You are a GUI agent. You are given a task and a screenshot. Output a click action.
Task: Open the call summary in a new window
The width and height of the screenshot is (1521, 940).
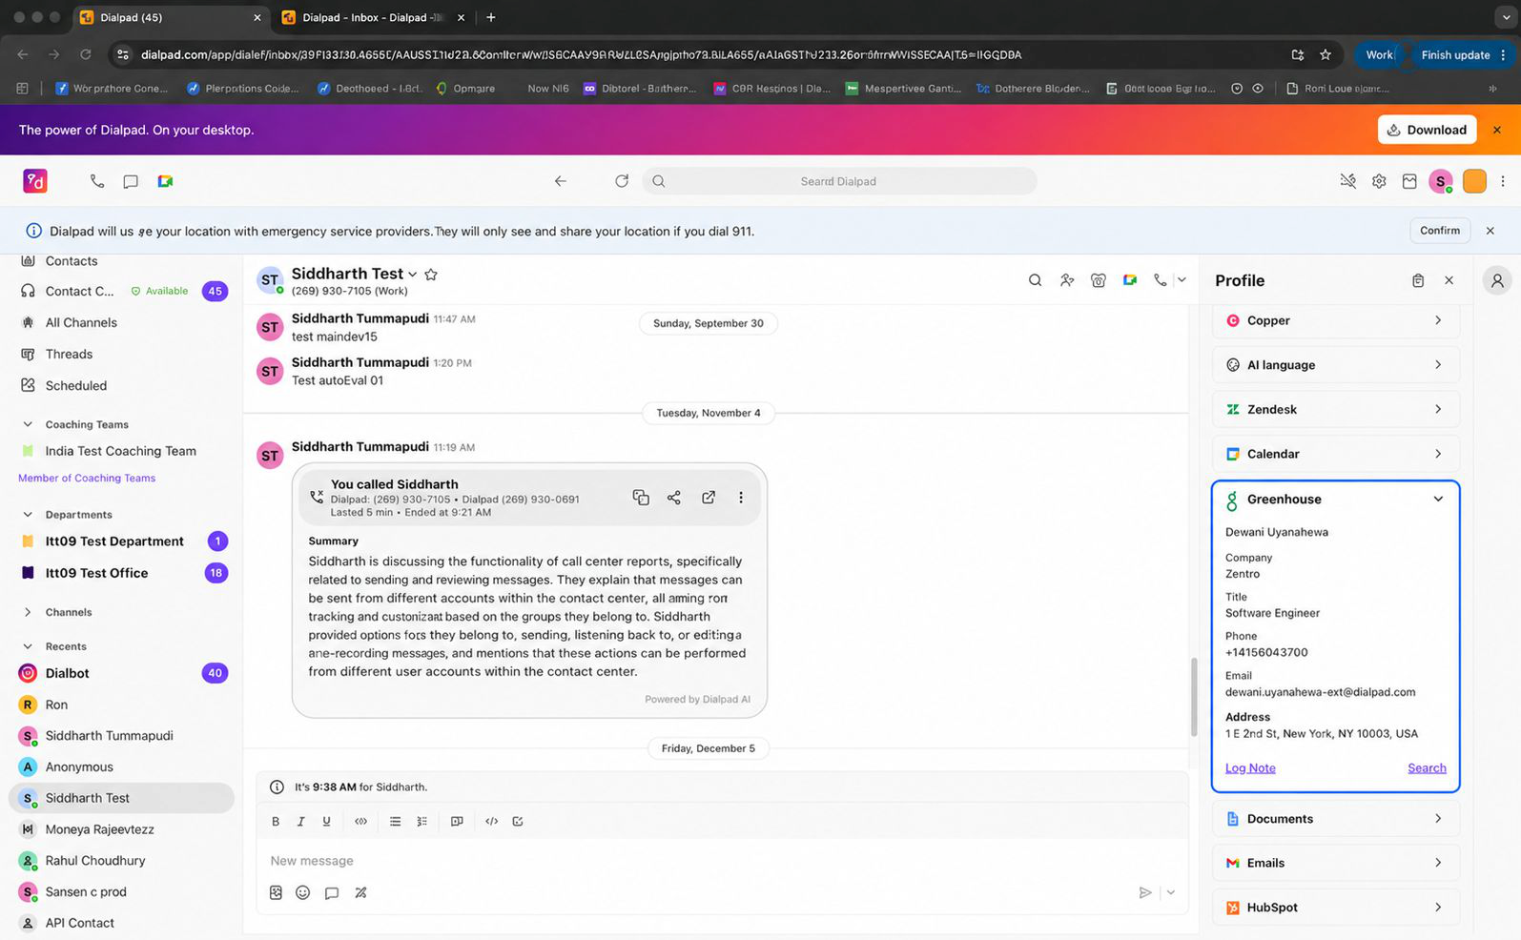point(709,498)
